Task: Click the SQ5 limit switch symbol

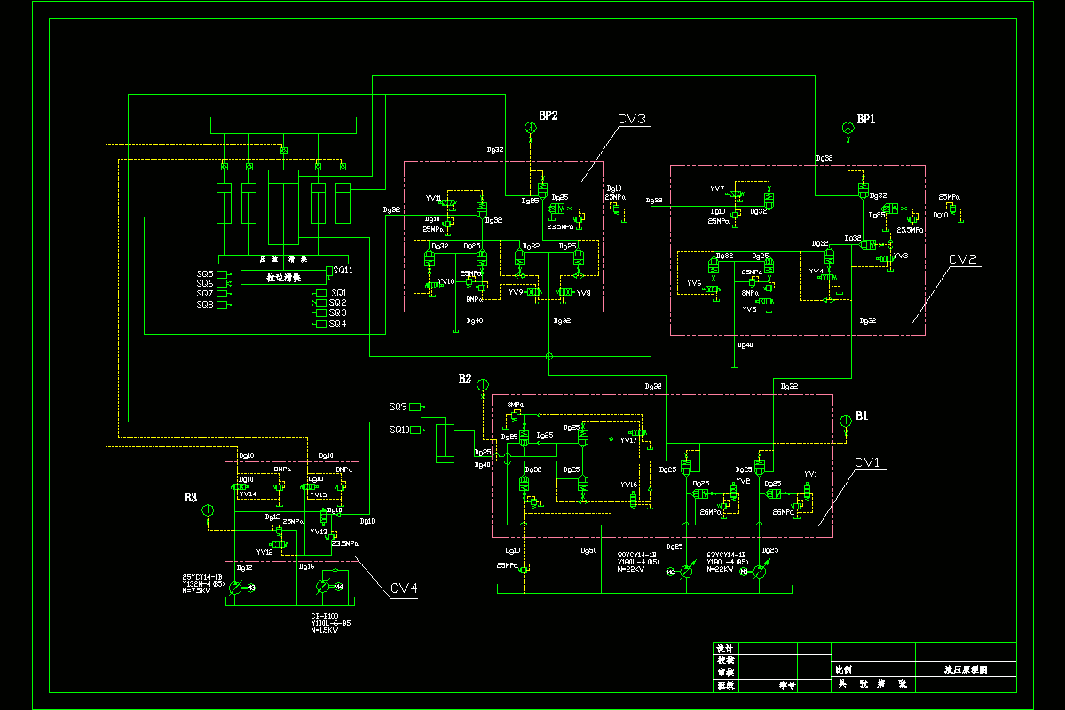Action: pyautogui.click(x=223, y=274)
